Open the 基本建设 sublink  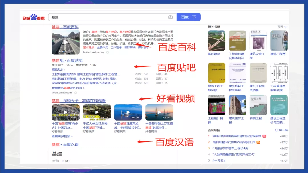(x=89, y=48)
